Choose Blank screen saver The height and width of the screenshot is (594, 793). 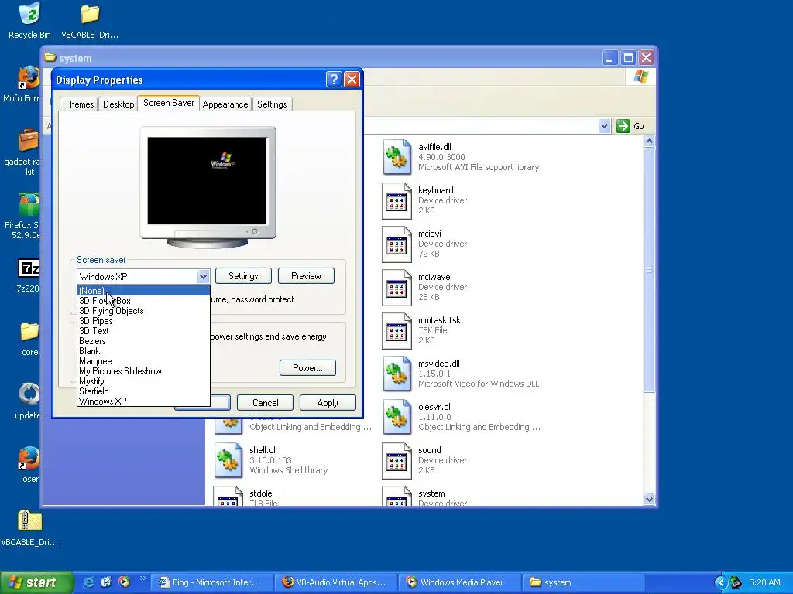143,351
